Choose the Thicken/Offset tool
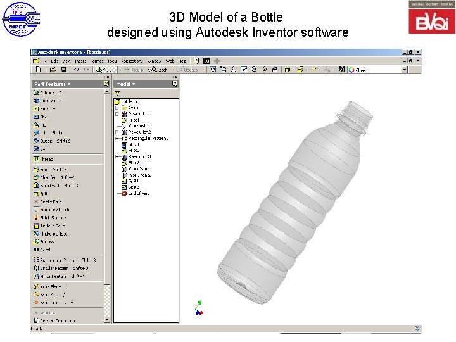This screenshot has width=456, height=342. (50, 234)
